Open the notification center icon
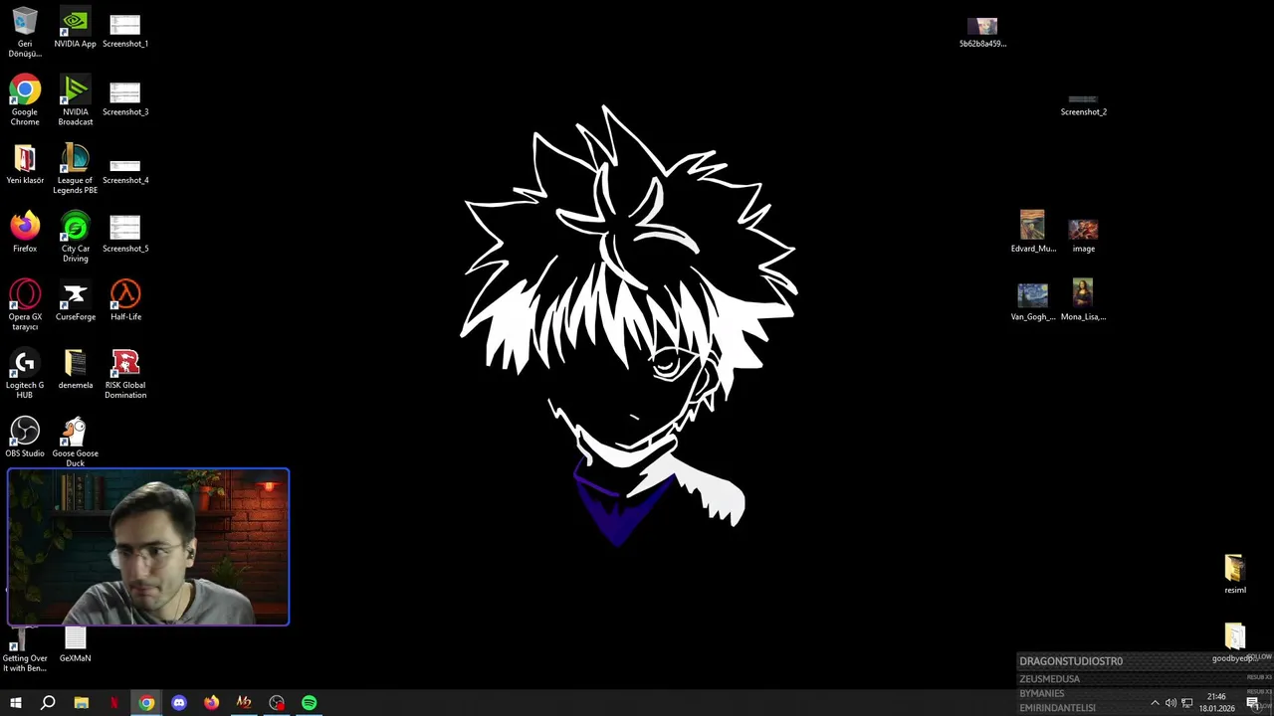The image size is (1274, 716). (x=1253, y=703)
